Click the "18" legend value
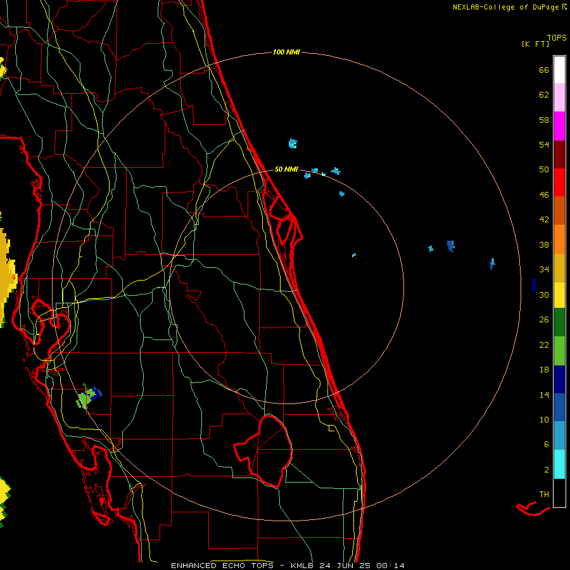Image resolution: width=570 pixels, height=570 pixels. [544, 370]
